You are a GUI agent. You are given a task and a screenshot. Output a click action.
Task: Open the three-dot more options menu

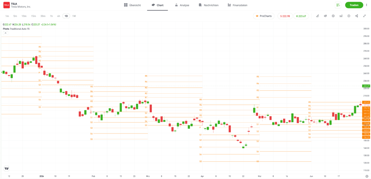tap(367, 5)
